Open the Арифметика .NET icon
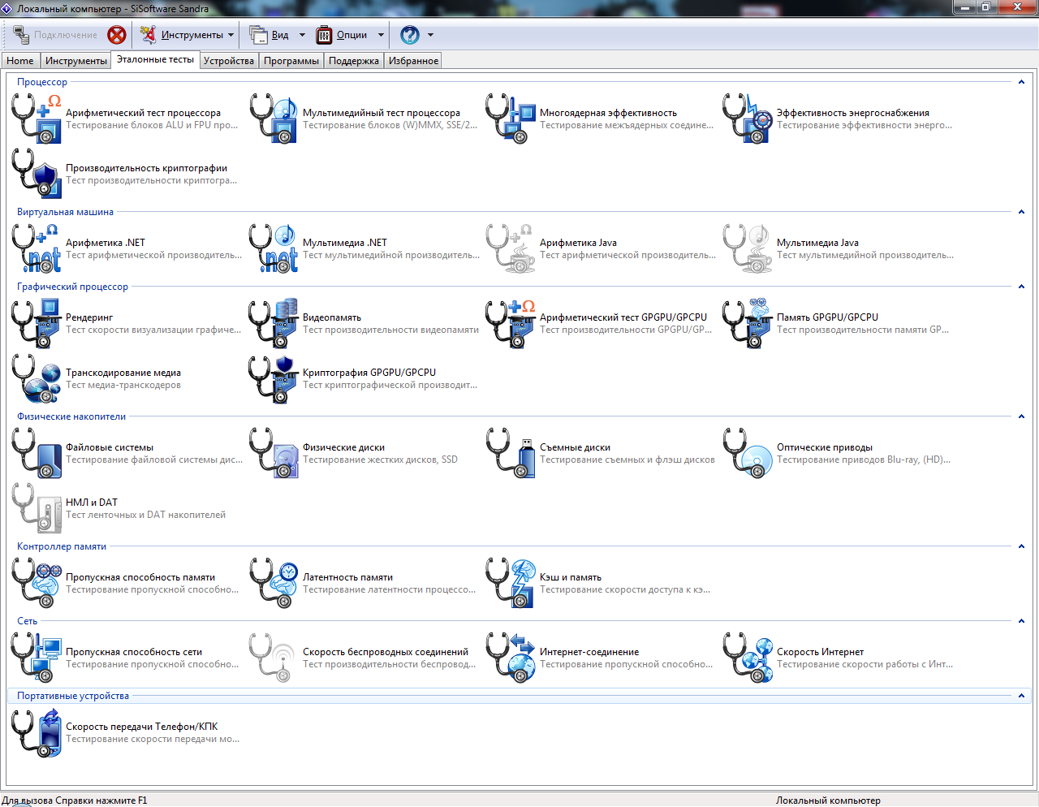 pyautogui.click(x=37, y=248)
